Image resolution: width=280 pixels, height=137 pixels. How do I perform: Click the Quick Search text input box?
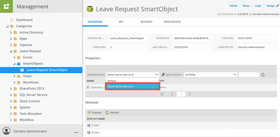point(249,75)
